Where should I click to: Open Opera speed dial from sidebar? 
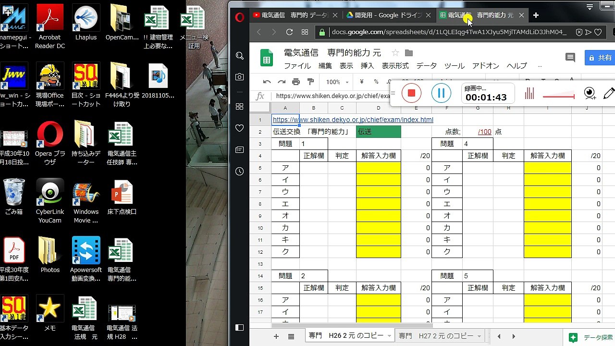[x=240, y=107]
